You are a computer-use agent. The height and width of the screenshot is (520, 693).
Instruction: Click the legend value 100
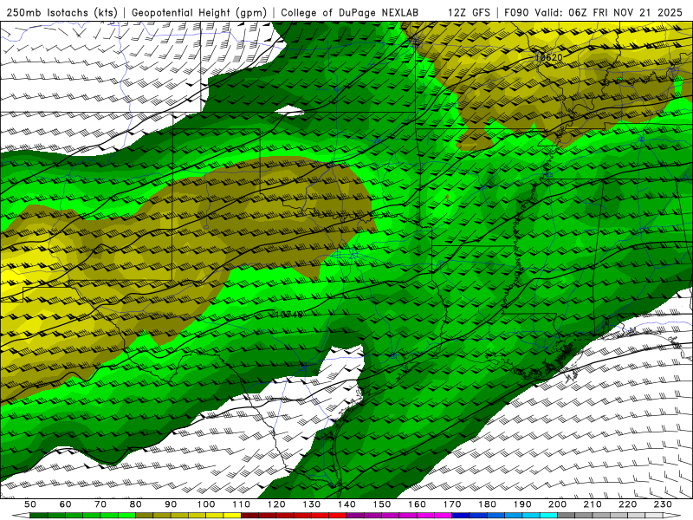click(x=206, y=504)
